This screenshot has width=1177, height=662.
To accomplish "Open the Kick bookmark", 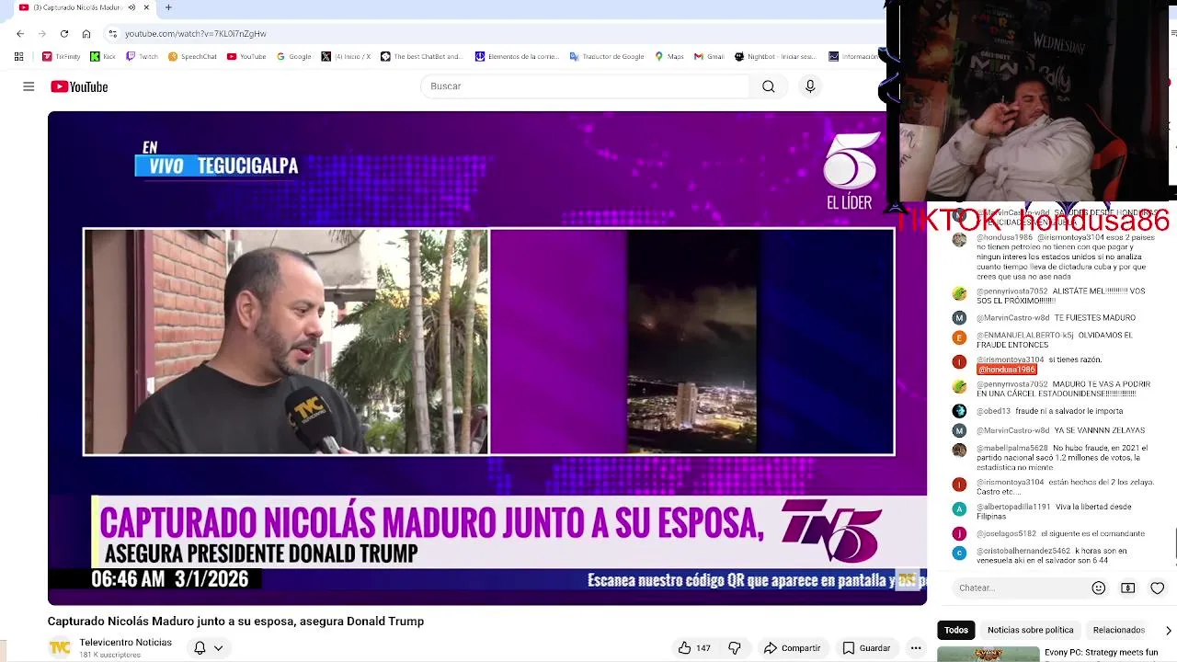I will (103, 56).
